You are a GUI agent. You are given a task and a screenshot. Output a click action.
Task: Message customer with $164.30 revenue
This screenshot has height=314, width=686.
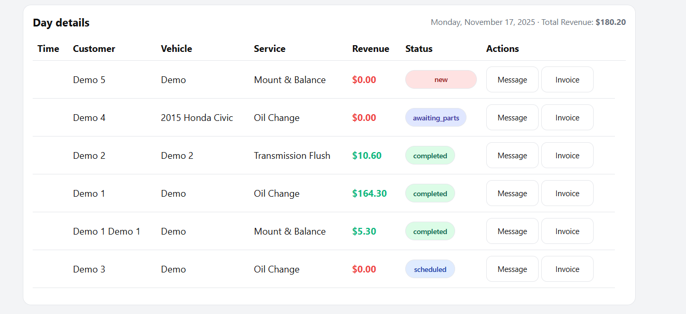click(x=512, y=193)
